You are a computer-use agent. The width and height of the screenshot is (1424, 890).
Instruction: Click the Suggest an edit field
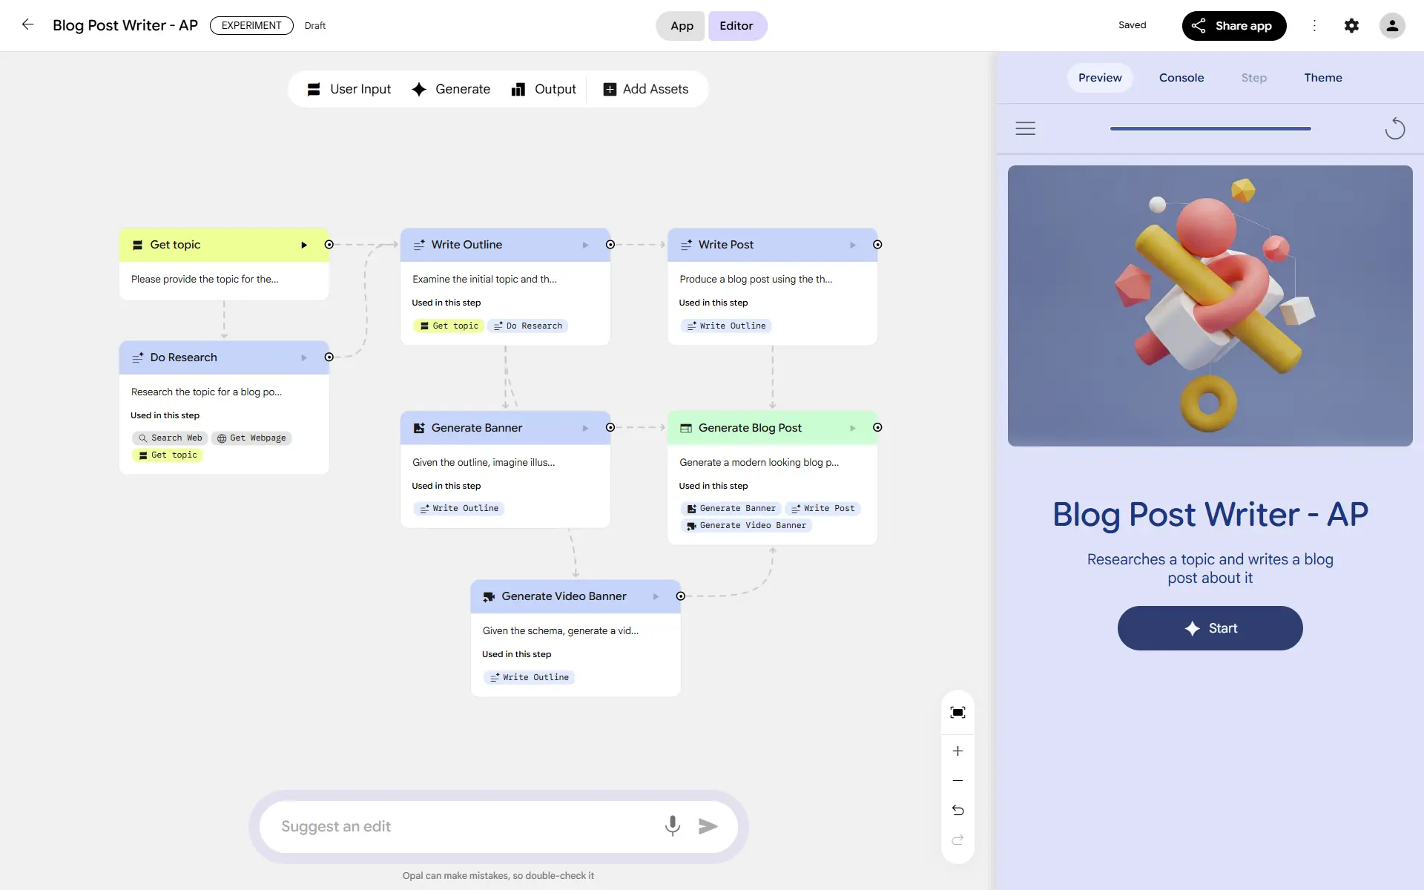(460, 826)
